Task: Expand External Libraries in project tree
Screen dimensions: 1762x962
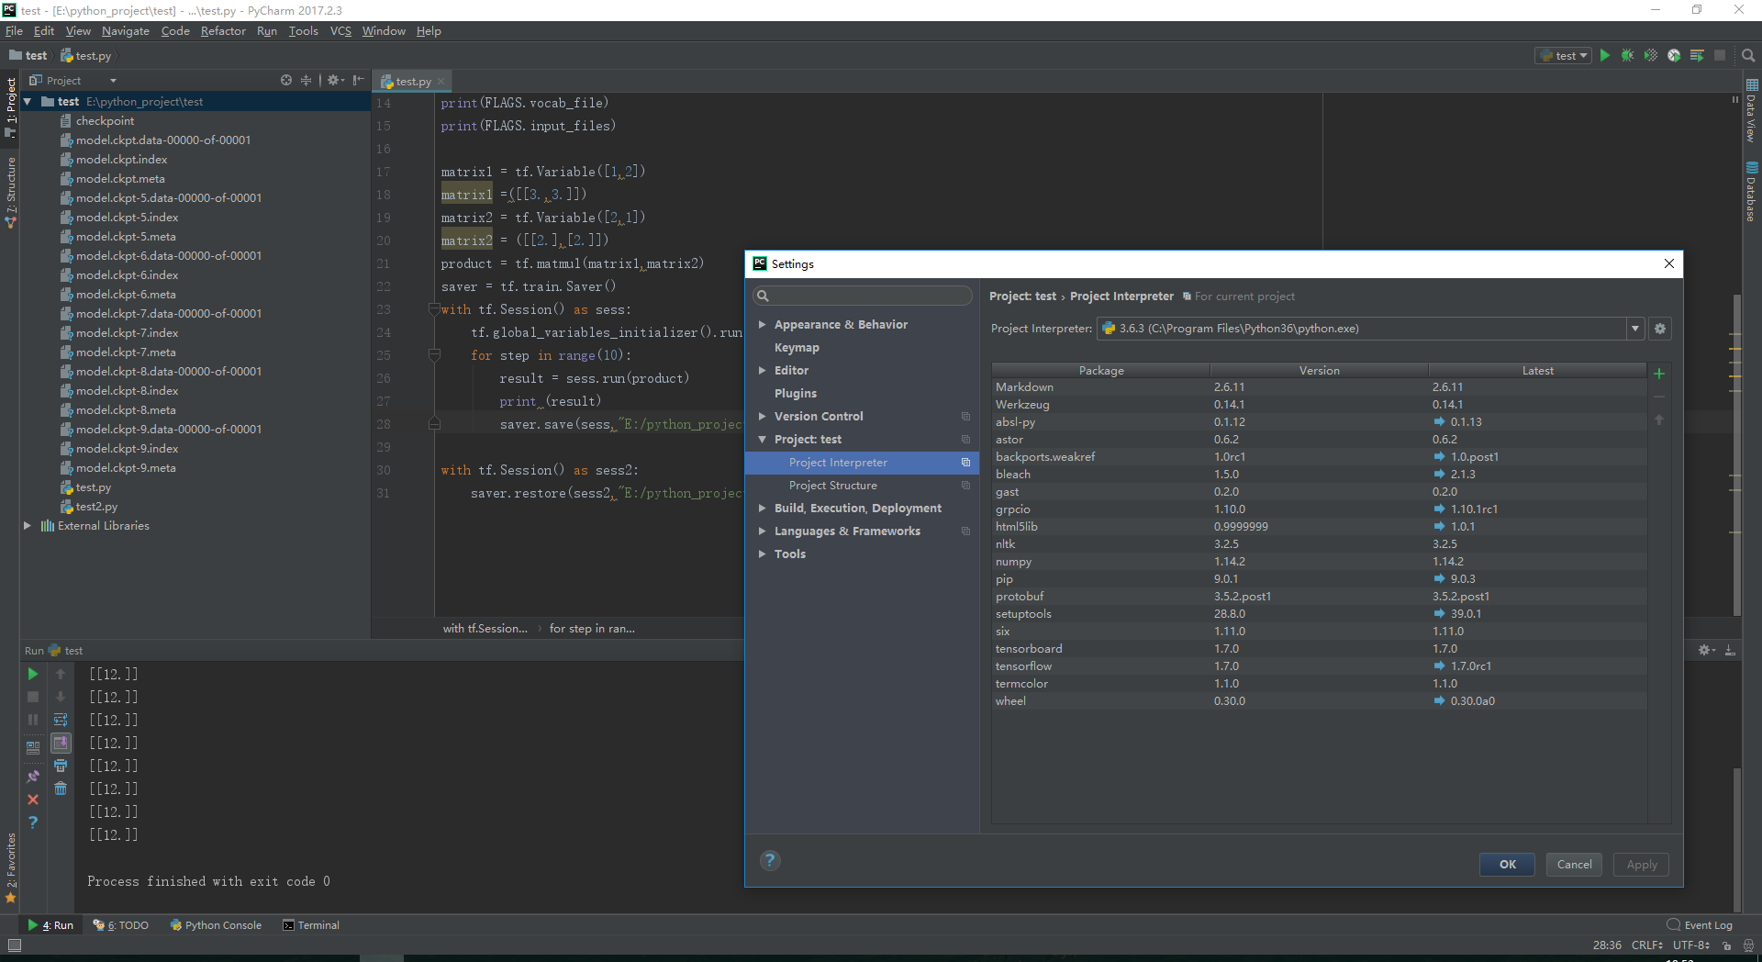Action: click(x=28, y=526)
